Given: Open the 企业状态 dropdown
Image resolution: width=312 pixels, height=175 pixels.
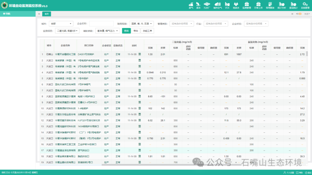Looking at the screenshot, I should pyautogui.click(x=256, y=24).
